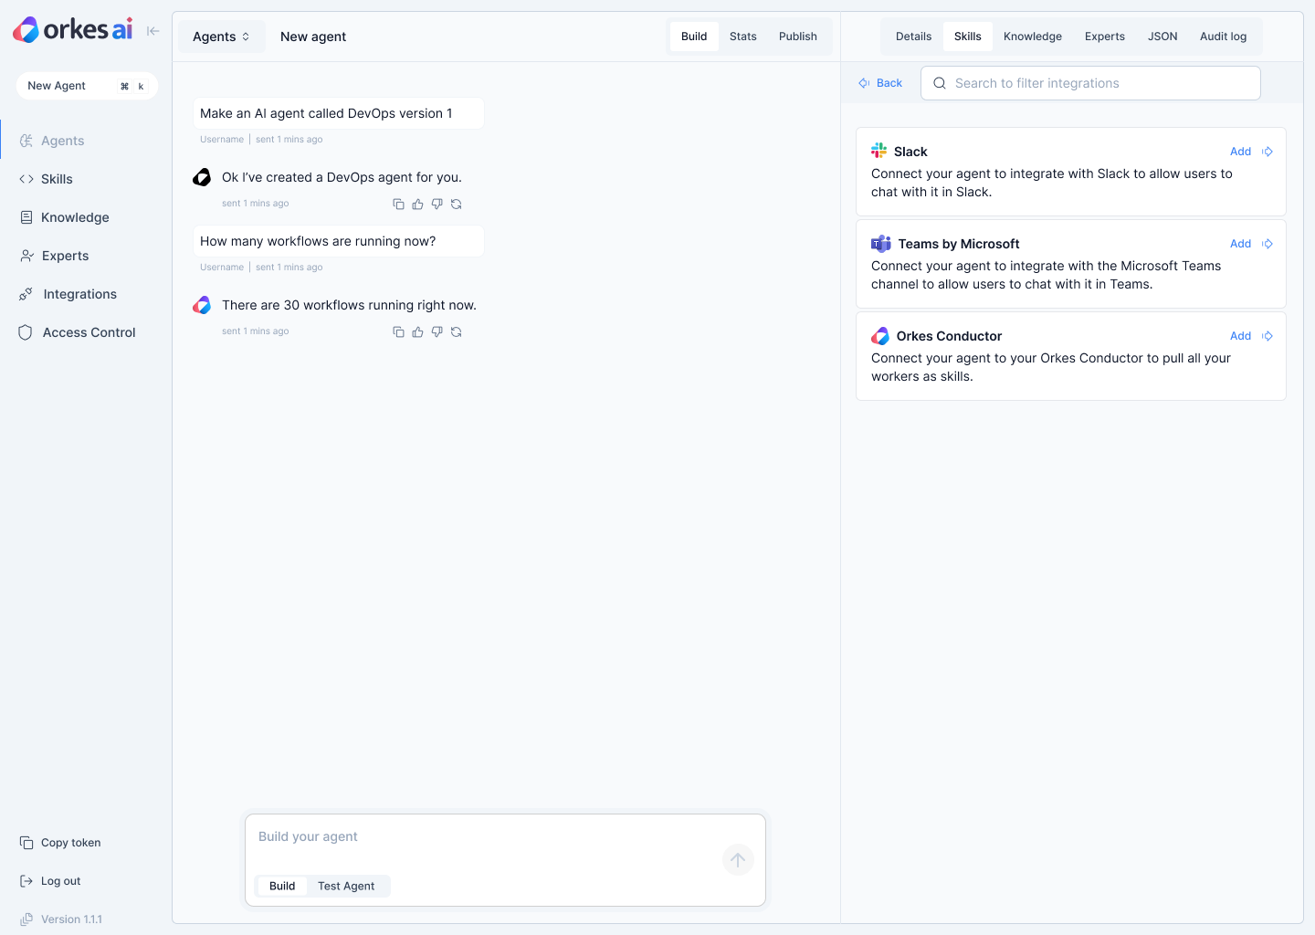Click the New Agent button
1315x935 pixels.
87,86
